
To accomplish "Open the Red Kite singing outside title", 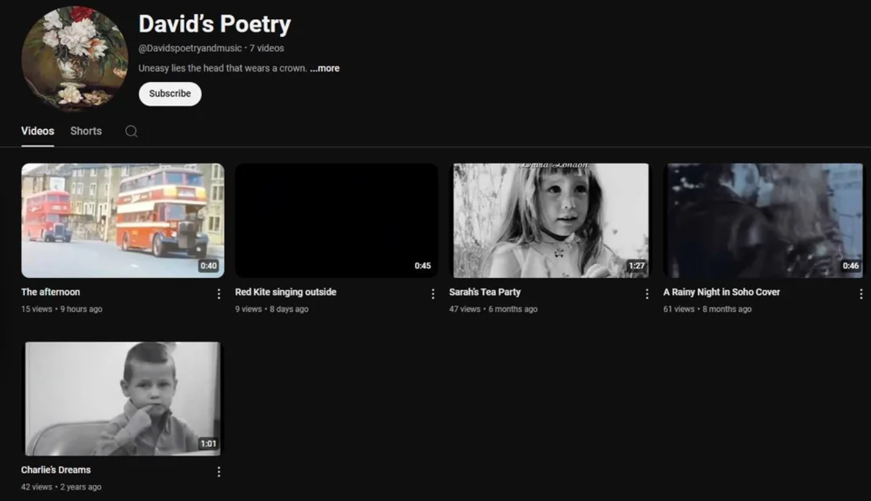I will 285,292.
